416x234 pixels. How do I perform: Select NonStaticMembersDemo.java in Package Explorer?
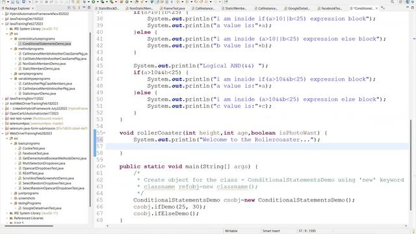[x=44, y=64]
